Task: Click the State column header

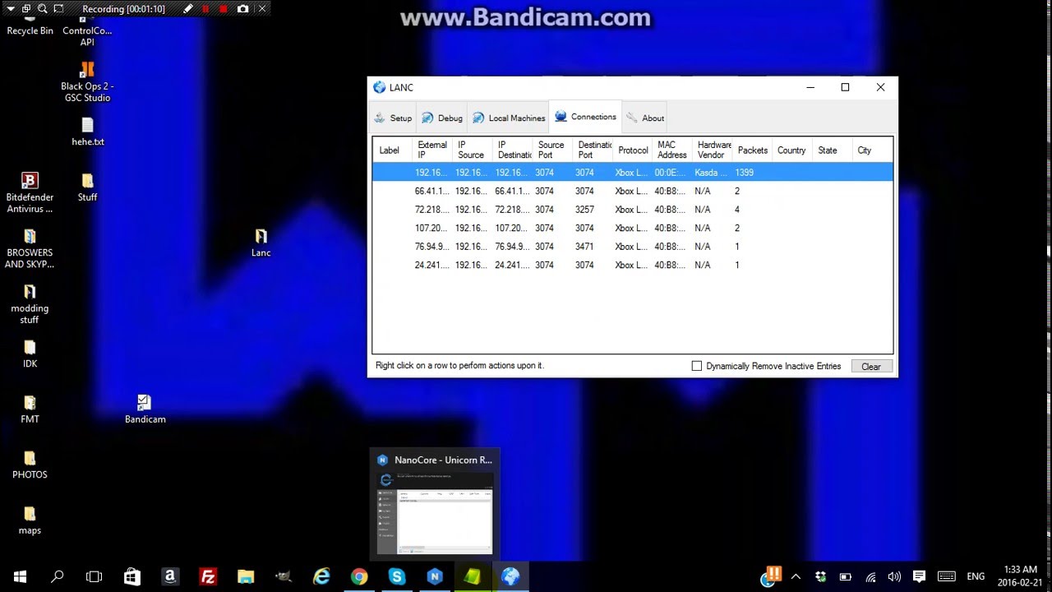Action: (832, 150)
